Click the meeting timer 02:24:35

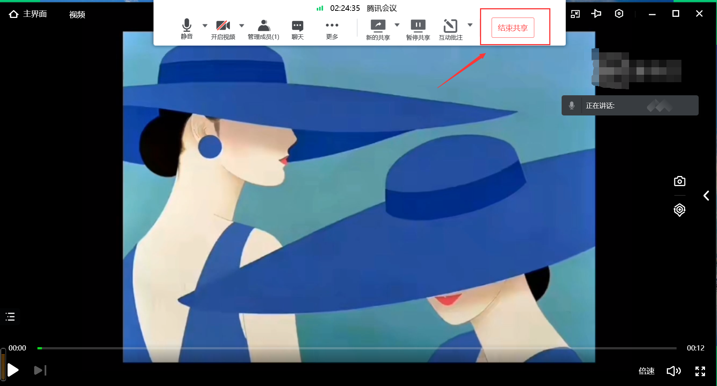(345, 8)
